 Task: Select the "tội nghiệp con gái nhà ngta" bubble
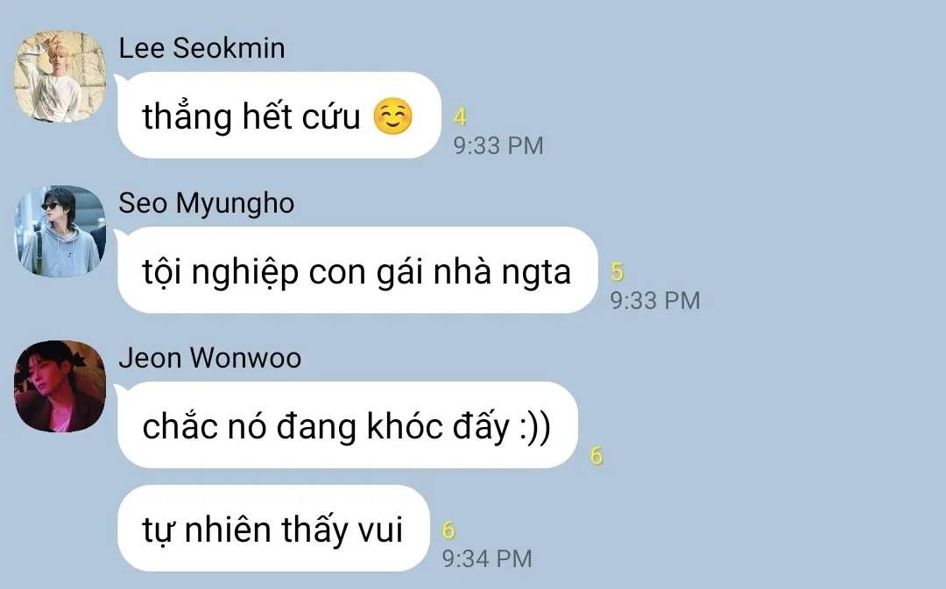click(357, 270)
